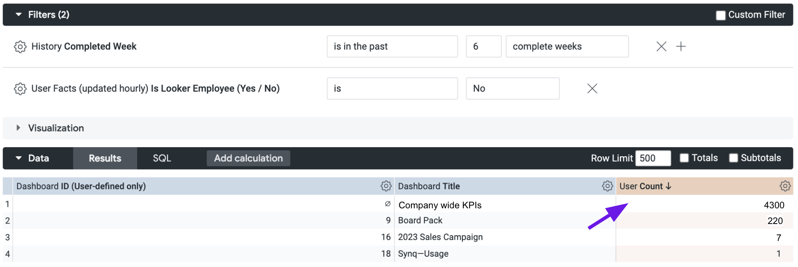The image size is (798, 267).
Task: Enable the Custom Filter checkbox
Action: (x=721, y=15)
